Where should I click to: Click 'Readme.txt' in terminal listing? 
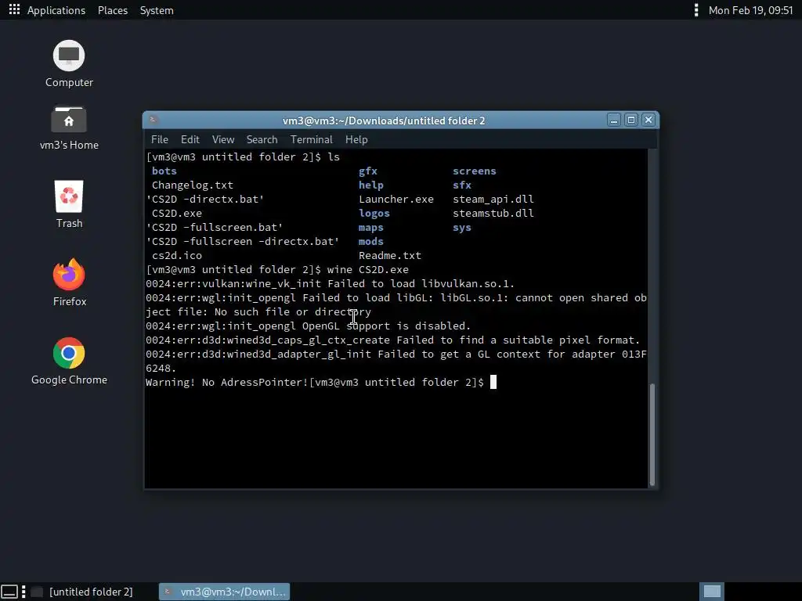[x=390, y=256]
